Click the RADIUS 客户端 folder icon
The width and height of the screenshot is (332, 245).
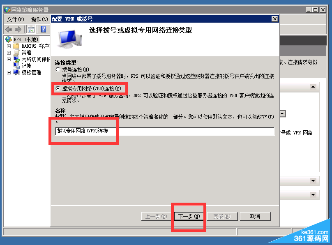pos(16,46)
